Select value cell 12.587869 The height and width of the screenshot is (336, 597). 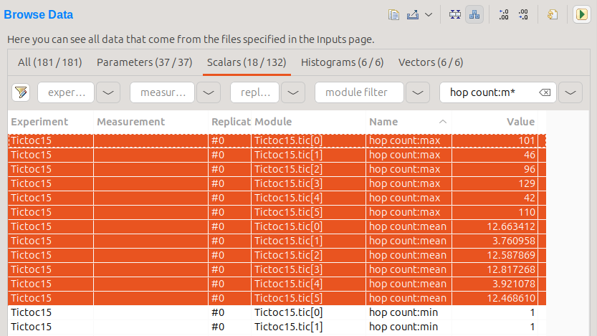tap(495, 255)
